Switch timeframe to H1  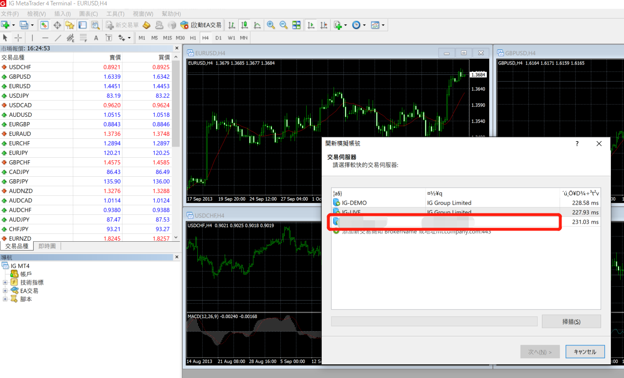coord(193,38)
